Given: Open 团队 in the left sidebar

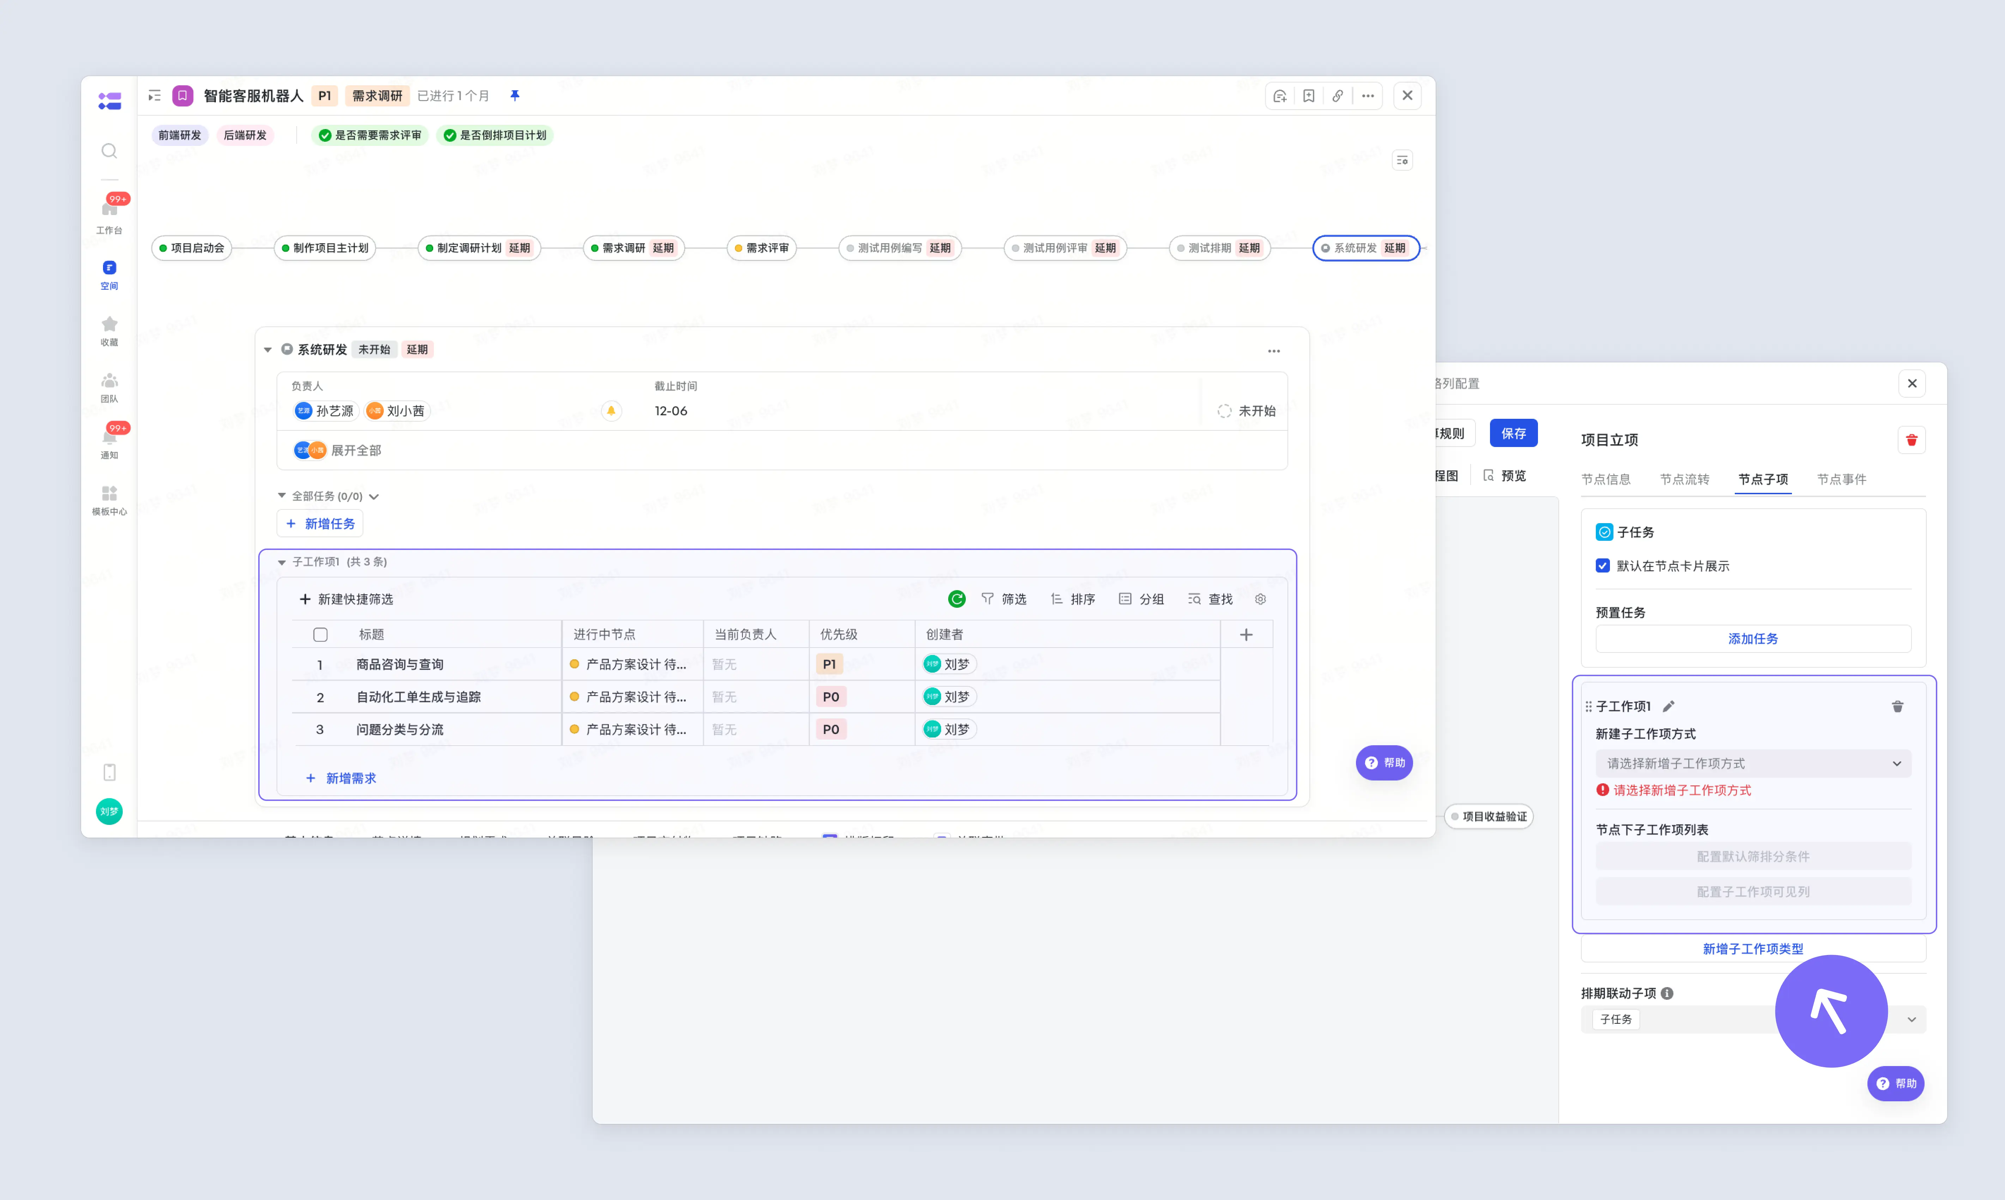Looking at the screenshot, I should 109,387.
